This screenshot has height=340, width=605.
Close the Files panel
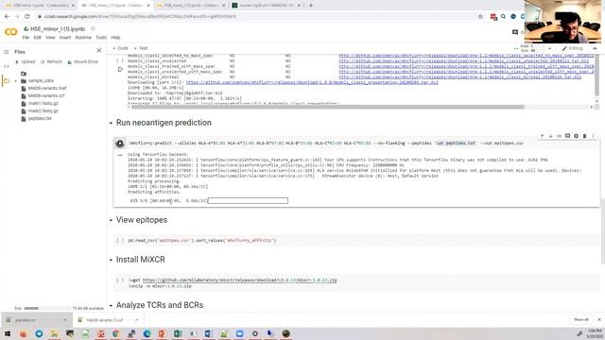click(x=99, y=50)
